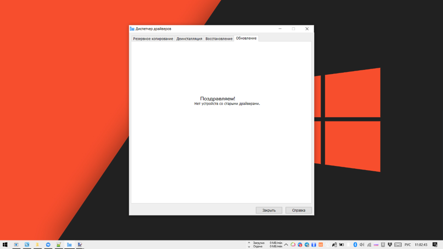Click the Bluetooth tray icon

[x=355, y=245]
